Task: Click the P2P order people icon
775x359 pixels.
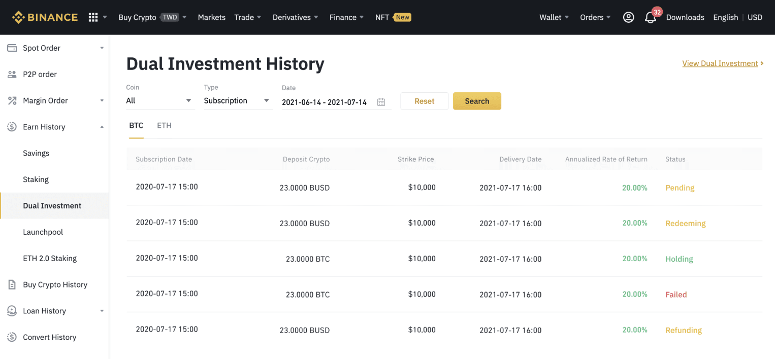Action: click(x=12, y=74)
